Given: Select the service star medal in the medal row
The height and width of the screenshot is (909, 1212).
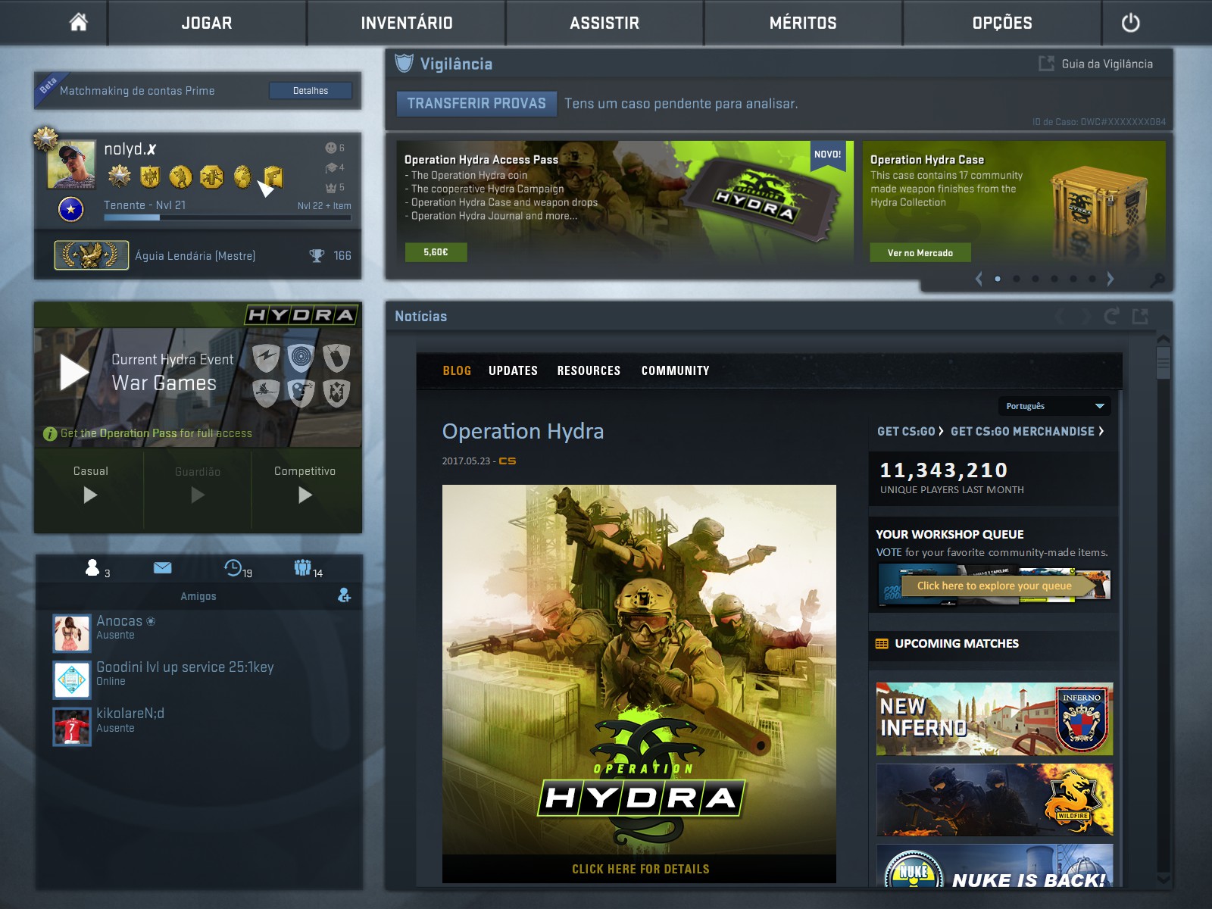Looking at the screenshot, I should 119,176.
